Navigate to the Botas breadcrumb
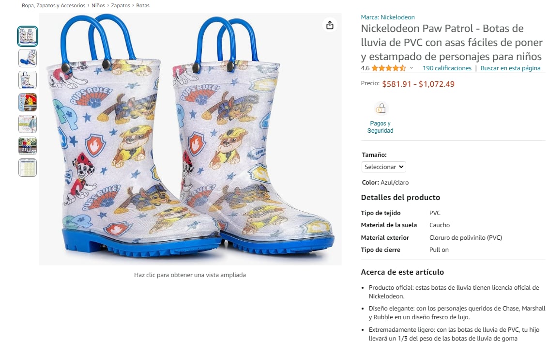 point(143,5)
